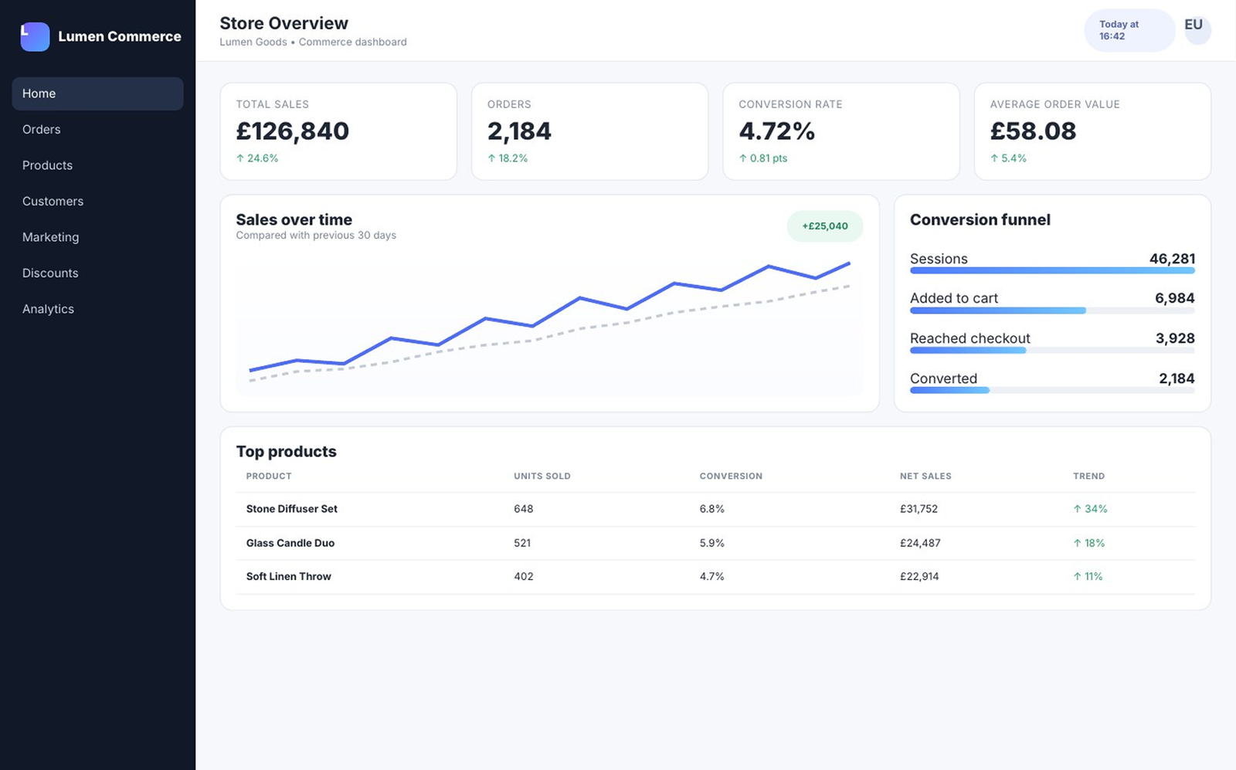Open the Stone Diffuser Set product row
The image size is (1236, 770).
click(715, 509)
